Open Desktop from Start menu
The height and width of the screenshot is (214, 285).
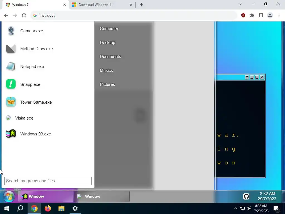(x=107, y=42)
